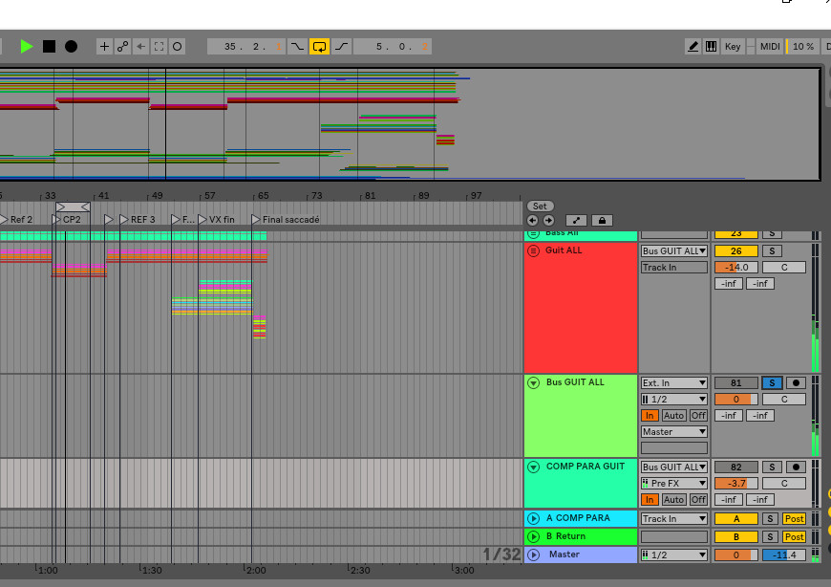Set Bus GUIT ALL monitor to Off
The height and width of the screenshot is (587, 831).
click(x=698, y=416)
